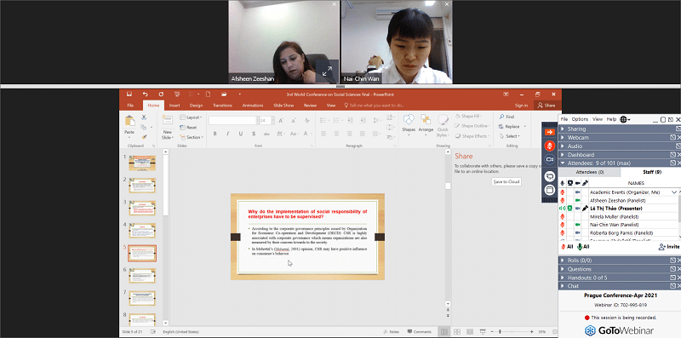This screenshot has height=338, width=681.
Task: Click the Reset slide button
Action: (187, 128)
